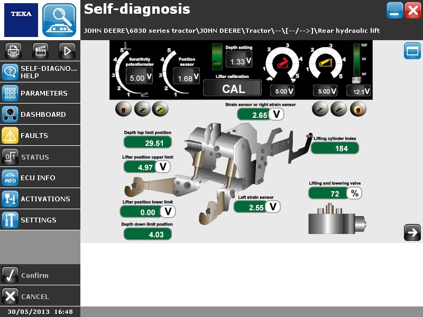Click the Lifter calibration CAL display

tap(233, 89)
